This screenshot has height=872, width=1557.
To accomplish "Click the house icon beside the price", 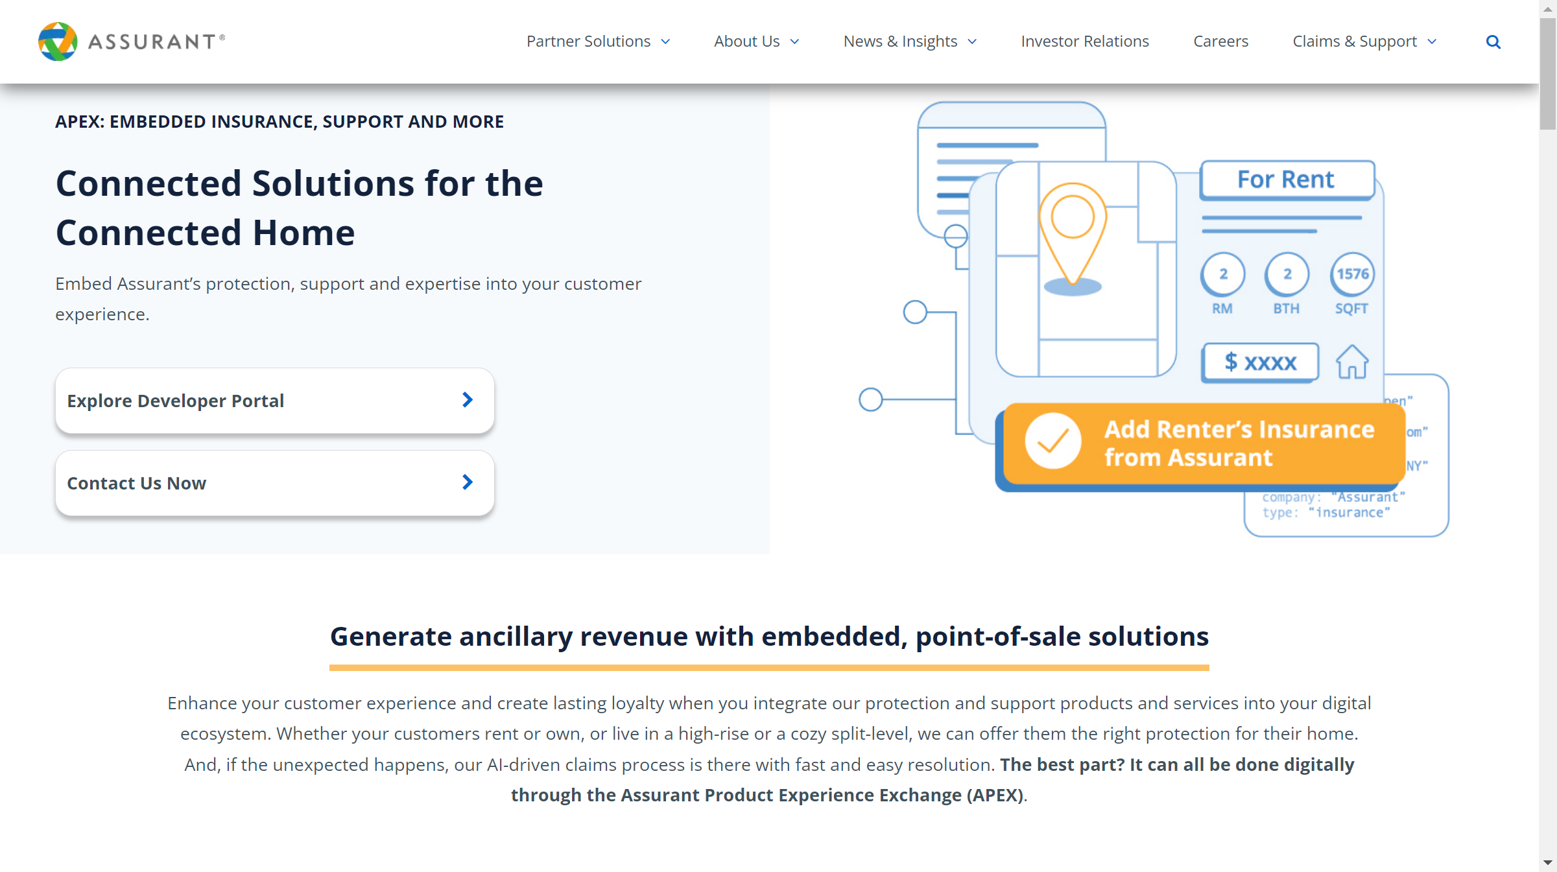I will [x=1352, y=362].
